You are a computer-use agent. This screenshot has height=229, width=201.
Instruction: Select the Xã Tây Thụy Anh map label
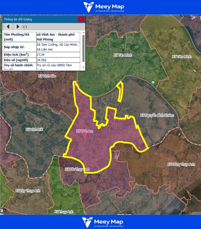tap(28, 191)
